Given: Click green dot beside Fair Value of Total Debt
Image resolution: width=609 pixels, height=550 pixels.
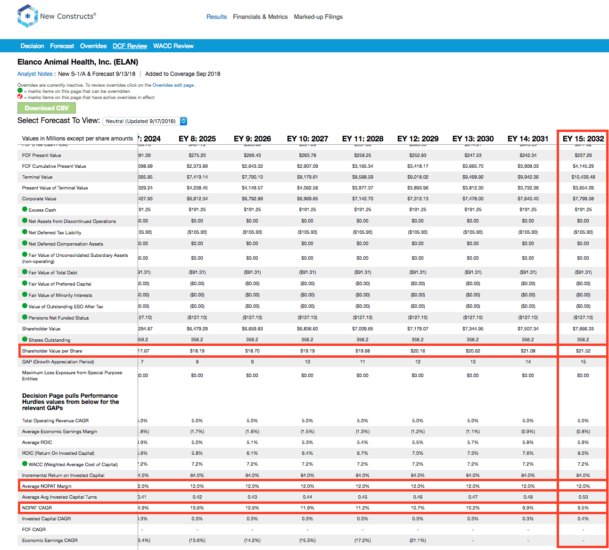Looking at the screenshot, I should [x=25, y=272].
